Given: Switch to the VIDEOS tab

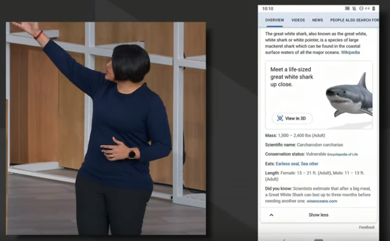Looking at the screenshot, I should (298, 20).
